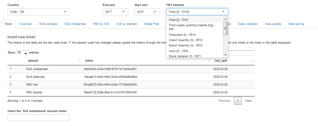The width and height of the screenshot is (318, 126).
Task: Click the Next pagination button
Action: pyautogui.click(x=248, y=101)
